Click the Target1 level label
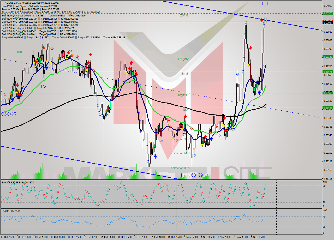Screen dimensions: 334x240 click(x=181, y=95)
